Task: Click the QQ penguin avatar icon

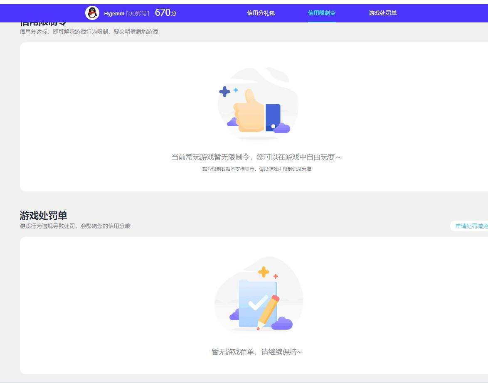Action: 92,13
